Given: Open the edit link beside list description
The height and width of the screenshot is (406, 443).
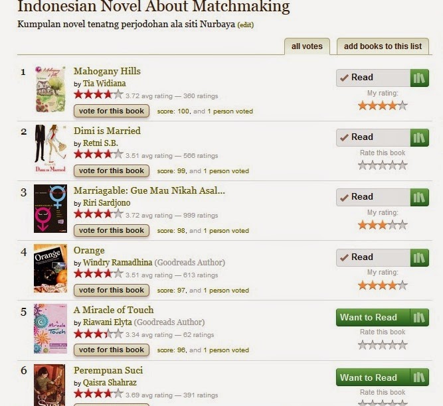Looking at the screenshot, I should [246, 25].
